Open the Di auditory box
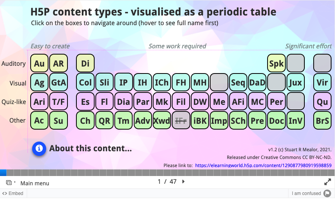The width and height of the screenshot is (335, 200). tap(85, 63)
